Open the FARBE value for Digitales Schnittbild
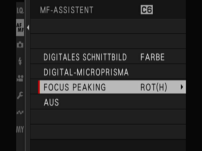This screenshot has height=151, width=202. coord(152,57)
